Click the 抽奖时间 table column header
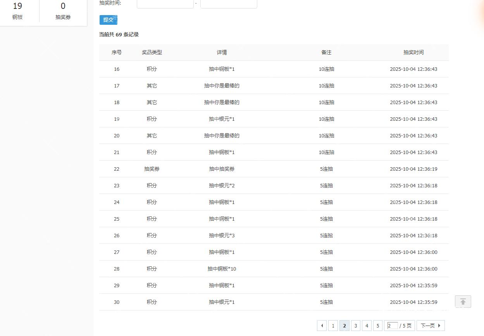 (x=413, y=52)
